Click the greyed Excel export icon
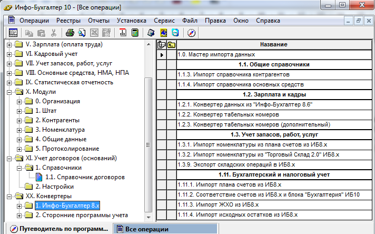 [x=94, y=33]
